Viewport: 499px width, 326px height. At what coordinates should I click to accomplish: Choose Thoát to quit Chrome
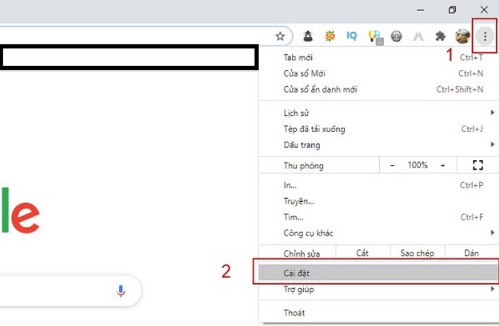coord(379,313)
